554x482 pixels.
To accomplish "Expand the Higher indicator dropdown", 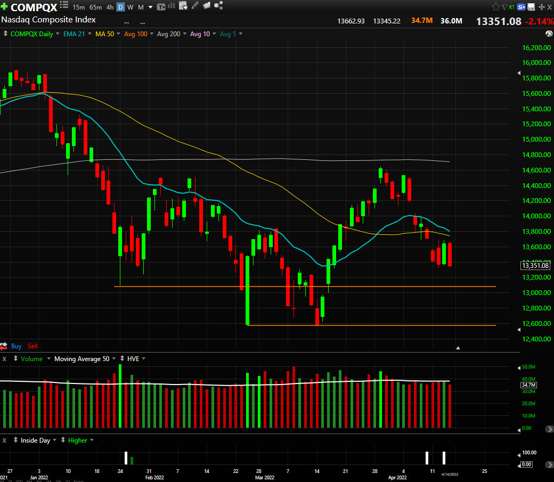I will point(92,440).
